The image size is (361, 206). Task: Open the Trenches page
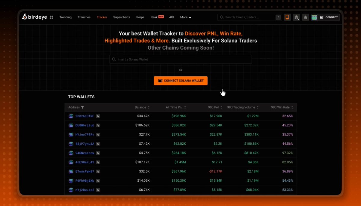tap(84, 17)
